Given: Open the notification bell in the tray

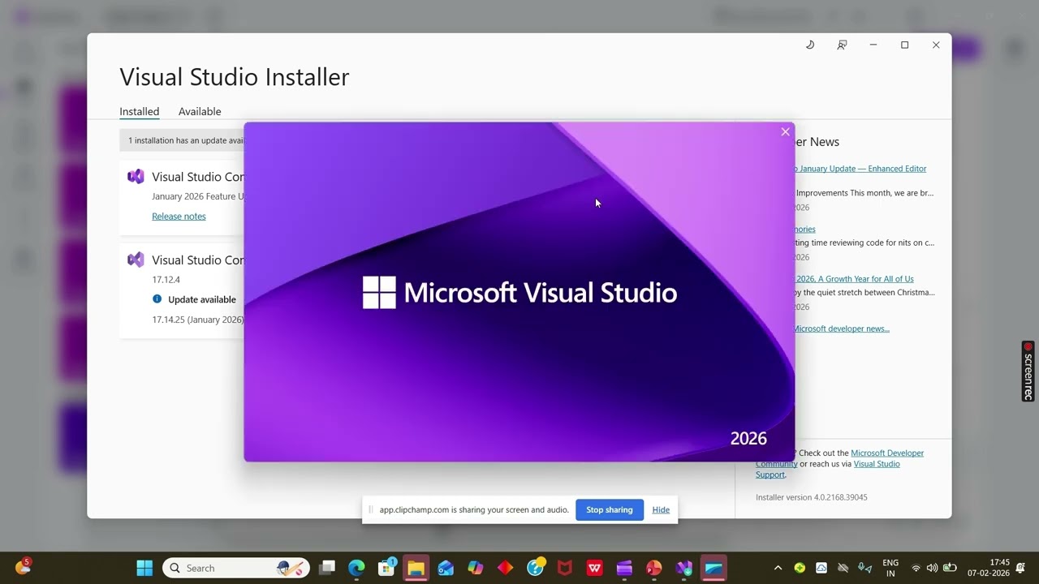Looking at the screenshot, I should (x=1021, y=568).
